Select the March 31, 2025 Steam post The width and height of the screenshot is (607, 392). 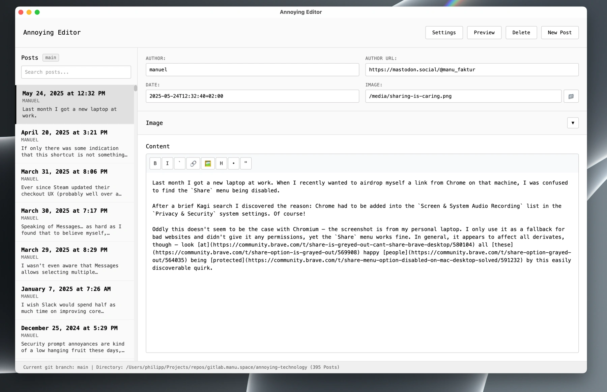click(74, 183)
